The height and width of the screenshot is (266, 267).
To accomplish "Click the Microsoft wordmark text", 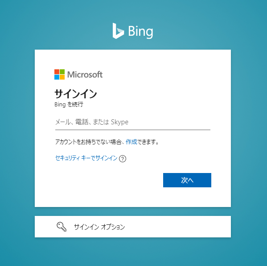I will tap(85, 75).
